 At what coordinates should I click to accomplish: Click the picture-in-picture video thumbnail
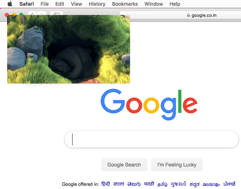click(68, 49)
